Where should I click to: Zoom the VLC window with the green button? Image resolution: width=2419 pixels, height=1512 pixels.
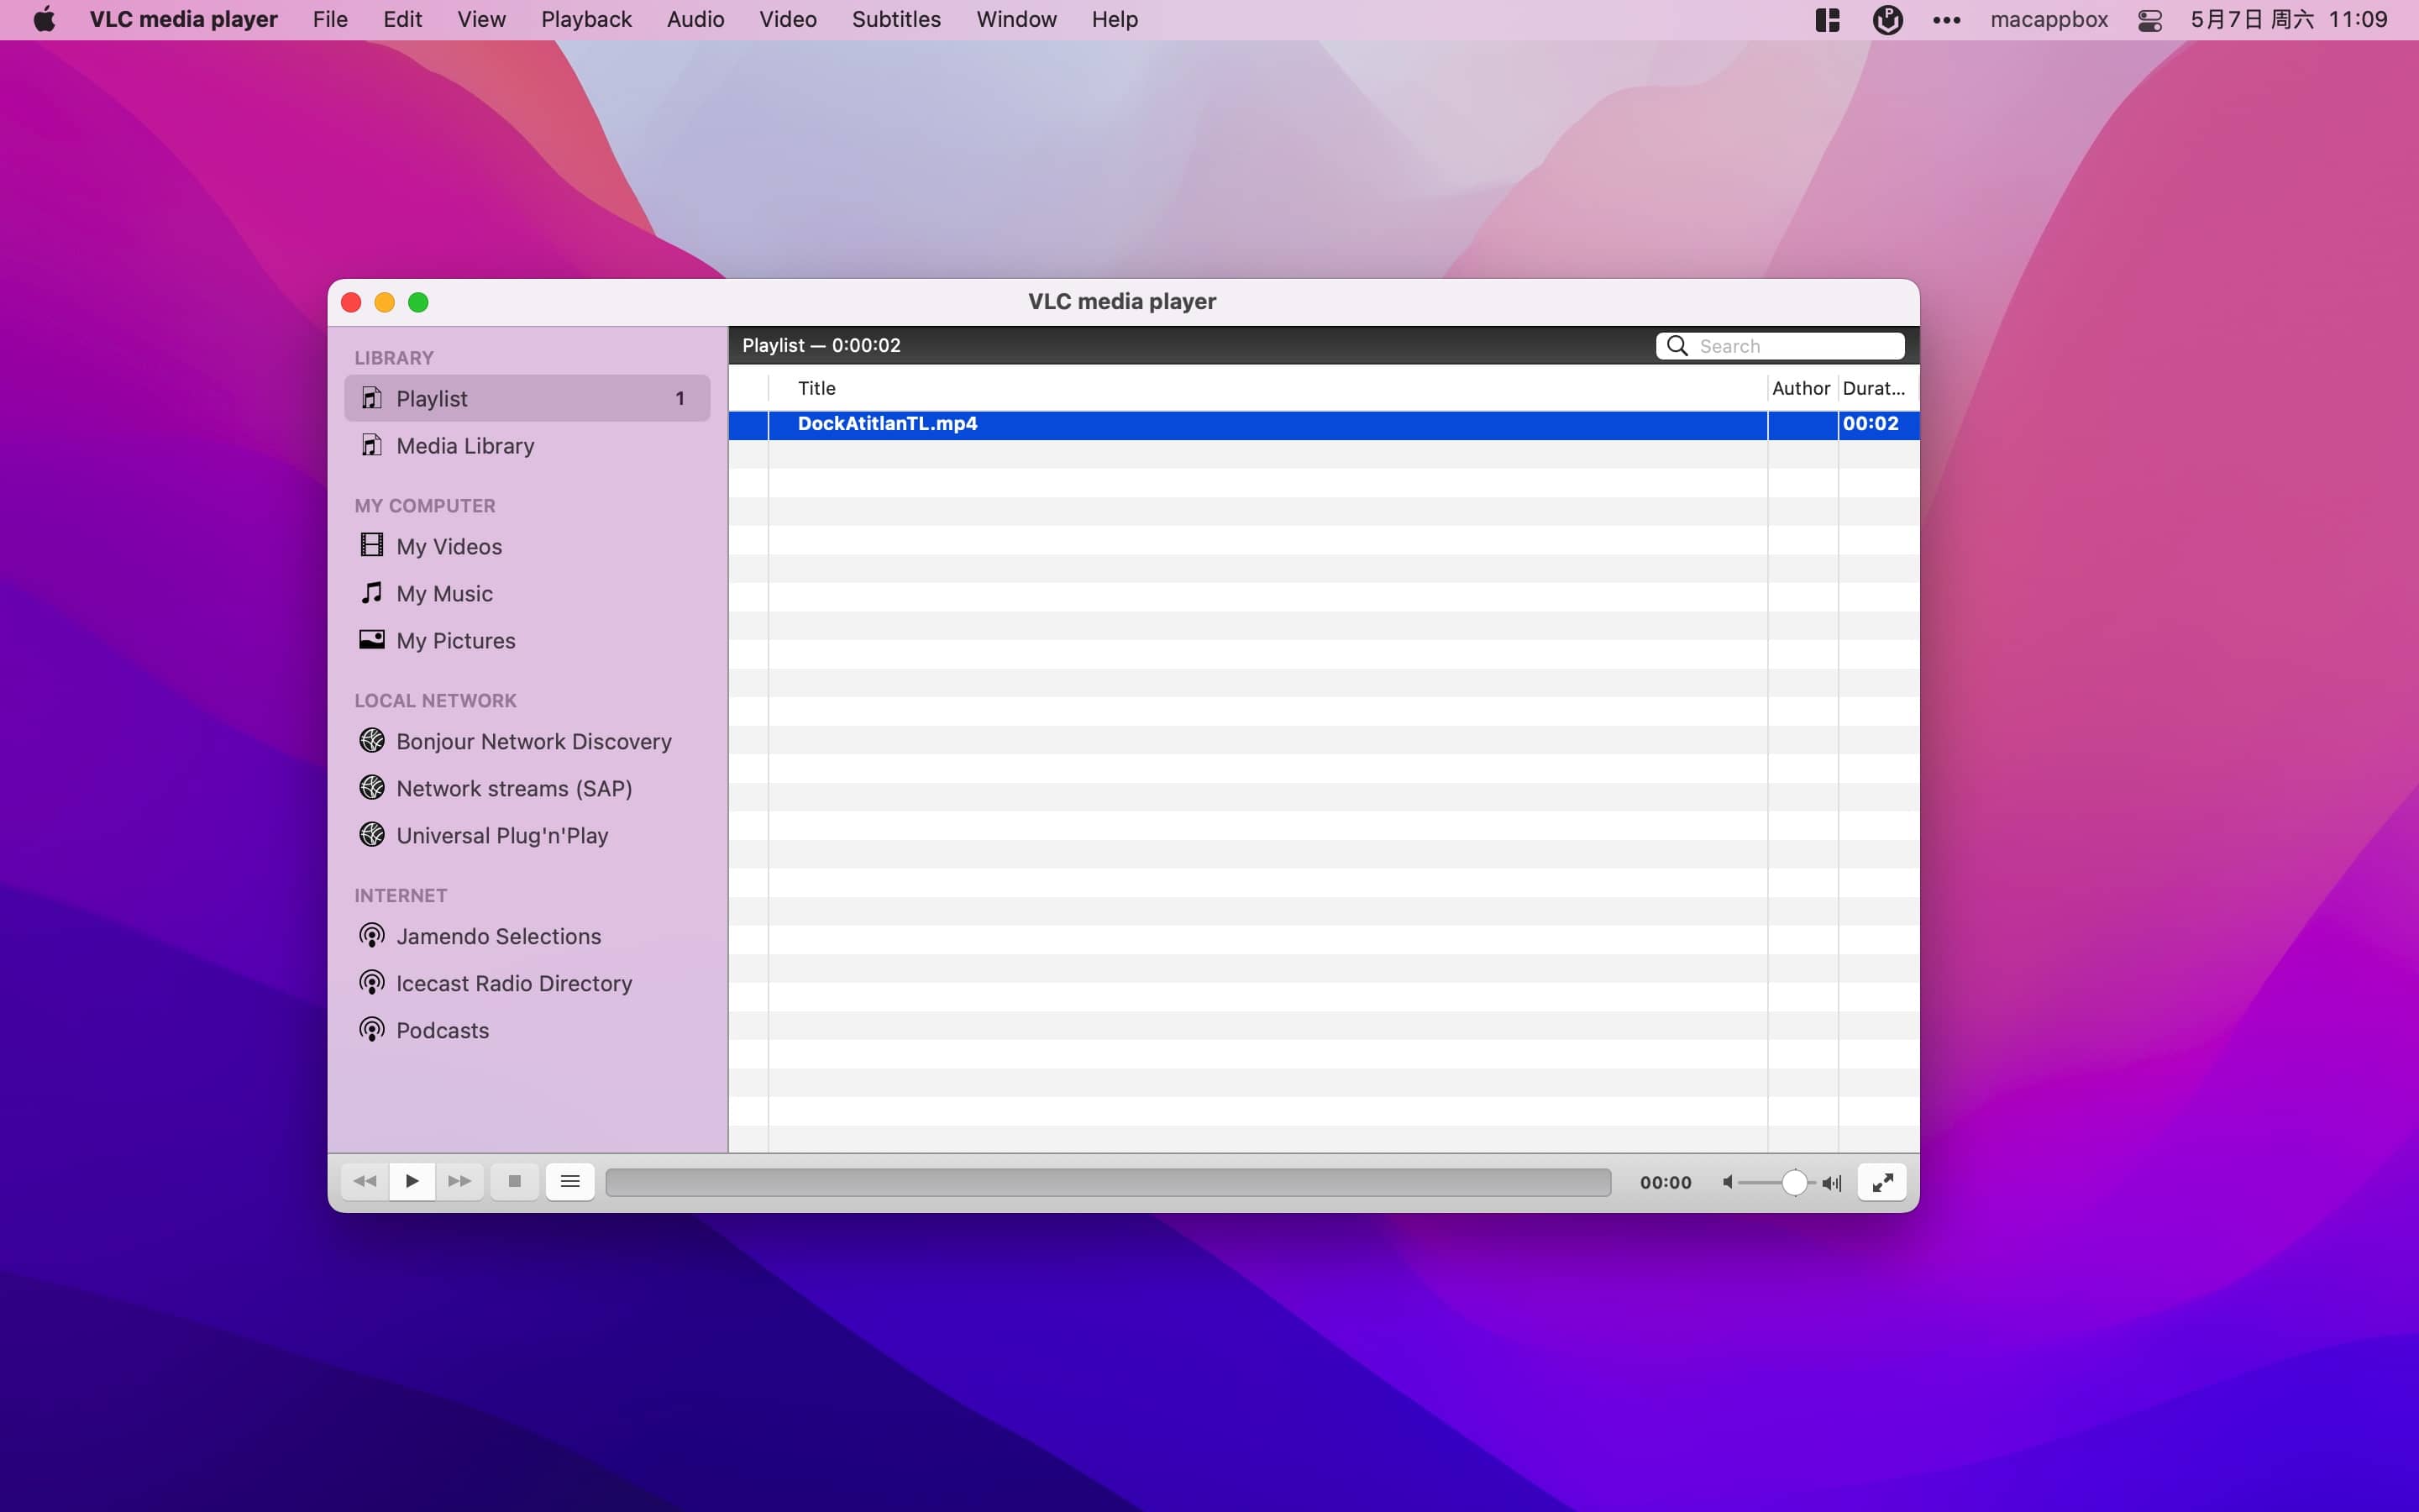coord(417,302)
